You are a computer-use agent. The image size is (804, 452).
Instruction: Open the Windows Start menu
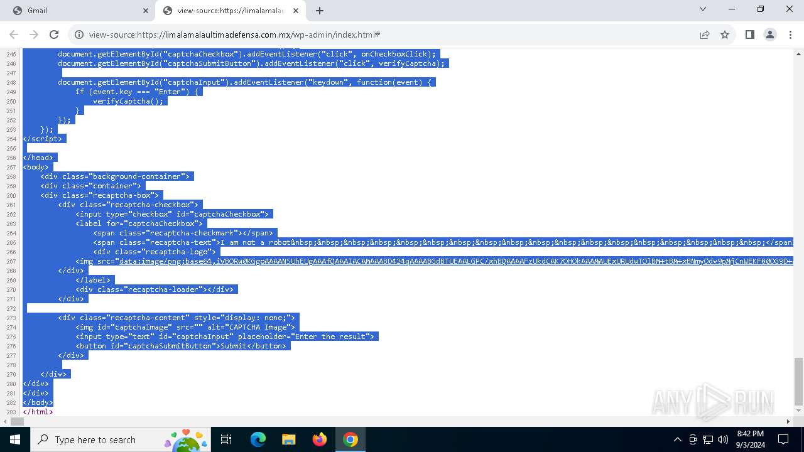pos(15,439)
